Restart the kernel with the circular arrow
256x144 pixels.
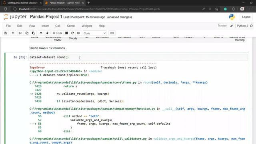pyautogui.click(x=72, y=33)
